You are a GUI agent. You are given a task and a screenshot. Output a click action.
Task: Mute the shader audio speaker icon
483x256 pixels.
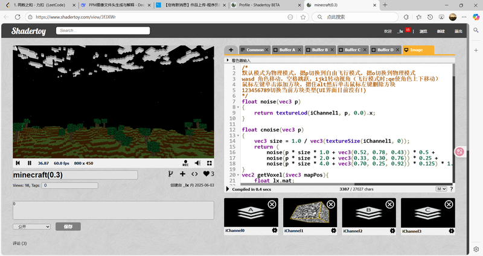(x=197, y=163)
